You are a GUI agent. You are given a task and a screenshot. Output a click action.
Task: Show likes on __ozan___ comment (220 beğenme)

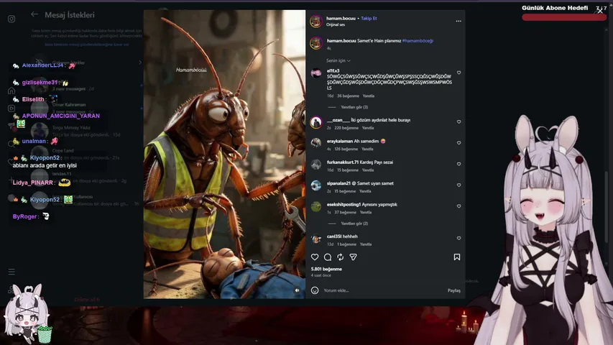(x=346, y=128)
